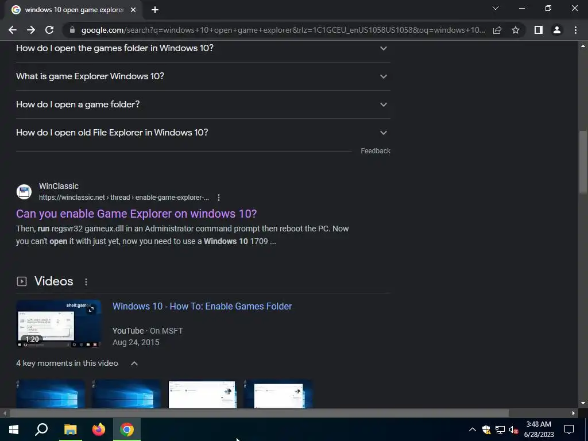Show hidden system tray icons

[x=473, y=430]
